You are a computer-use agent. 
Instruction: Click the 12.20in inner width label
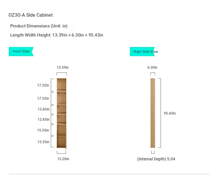[63, 159]
